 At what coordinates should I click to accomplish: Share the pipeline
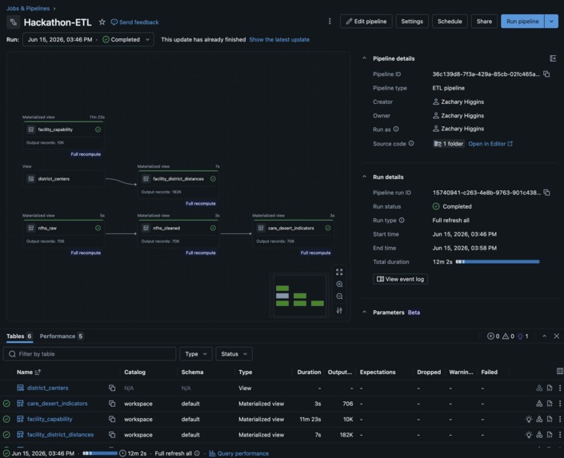pyautogui.click(x=484, y=22)
